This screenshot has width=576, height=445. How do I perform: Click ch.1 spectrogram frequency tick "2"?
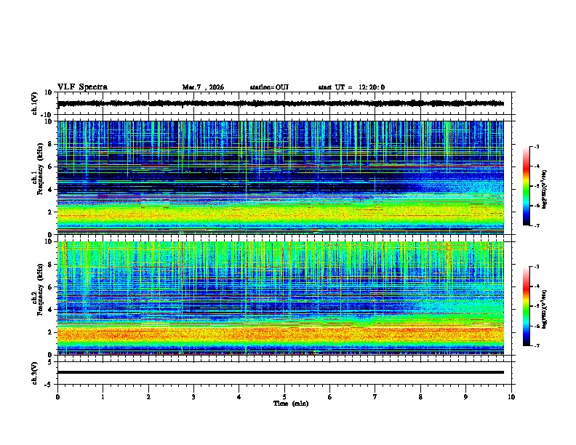click(50, 212)
